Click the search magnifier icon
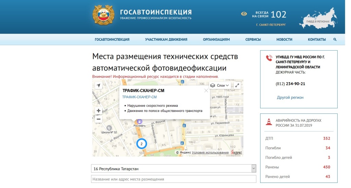This screenshot has height=188, width=351. [x=335, y=40]
